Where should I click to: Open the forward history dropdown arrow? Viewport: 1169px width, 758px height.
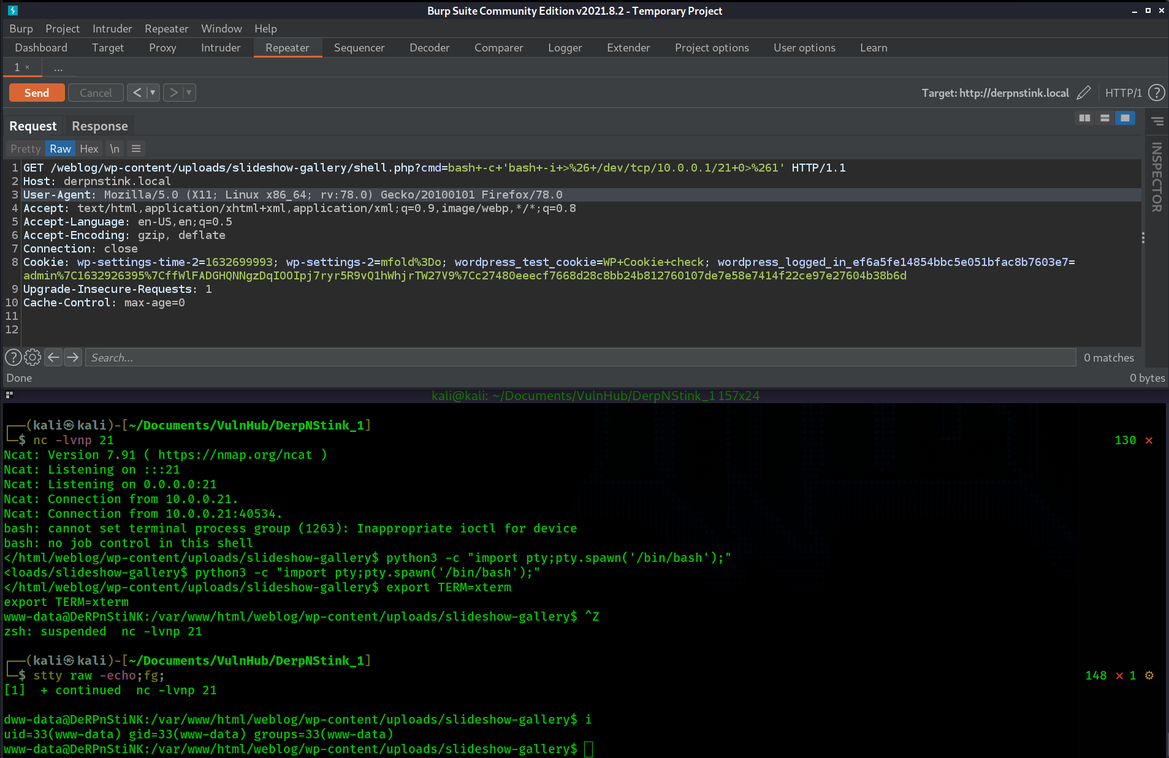[189, 93]
